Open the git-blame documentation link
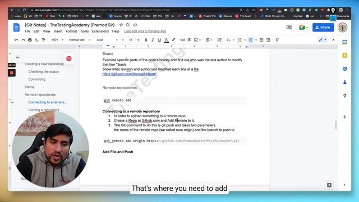This screenshot has height=202, width=359. click(129, 74)
